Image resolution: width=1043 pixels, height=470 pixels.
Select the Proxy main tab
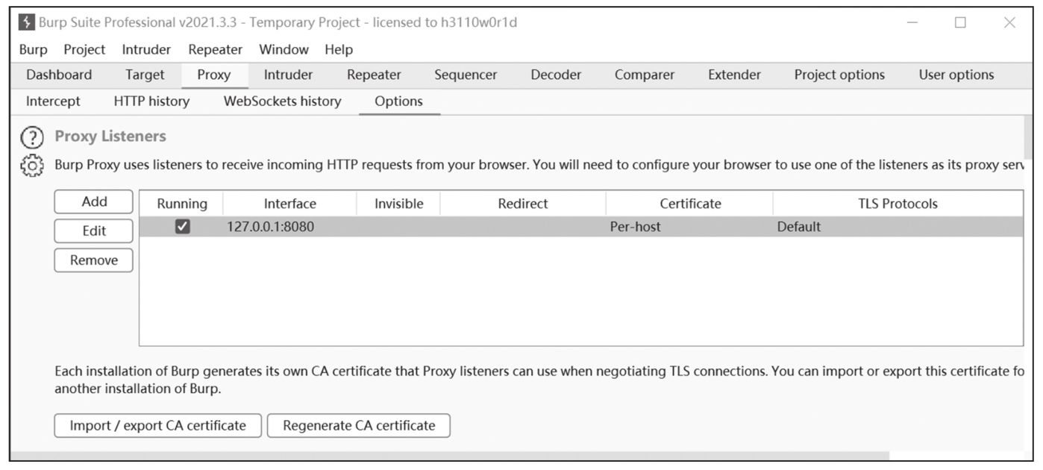(214, 75)
